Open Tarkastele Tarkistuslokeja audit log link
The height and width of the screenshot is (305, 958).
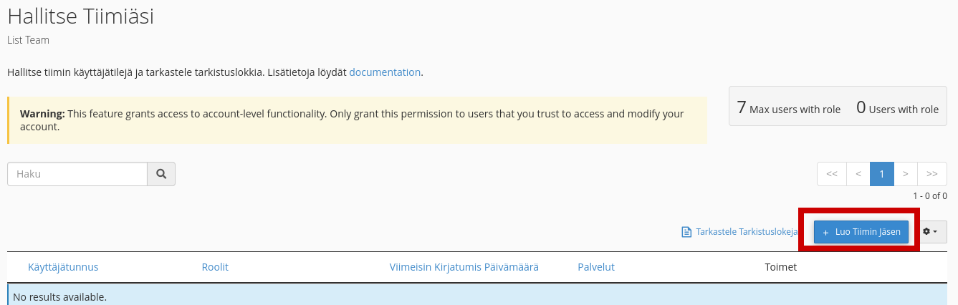[739, 232]
